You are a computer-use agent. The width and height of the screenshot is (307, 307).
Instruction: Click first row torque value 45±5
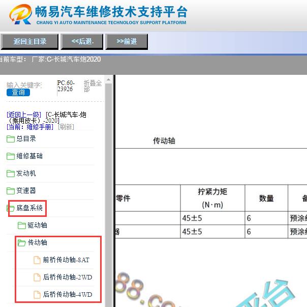[192, 218]
